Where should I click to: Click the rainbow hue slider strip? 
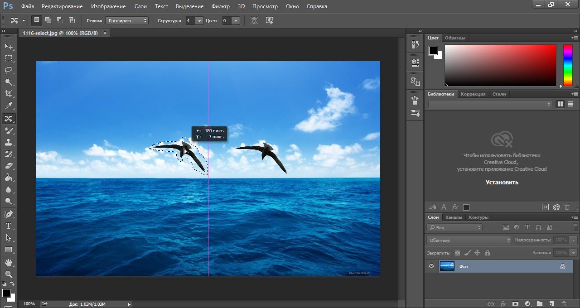567,65
